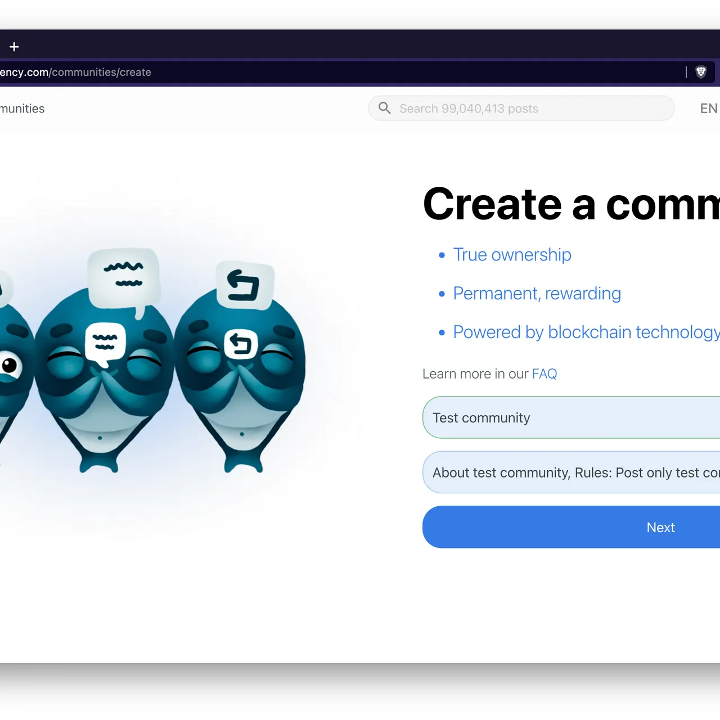The height and width of the screenshot is (720, 720).
Task: Expand the FAQ link
Action: tap(544, 373)
